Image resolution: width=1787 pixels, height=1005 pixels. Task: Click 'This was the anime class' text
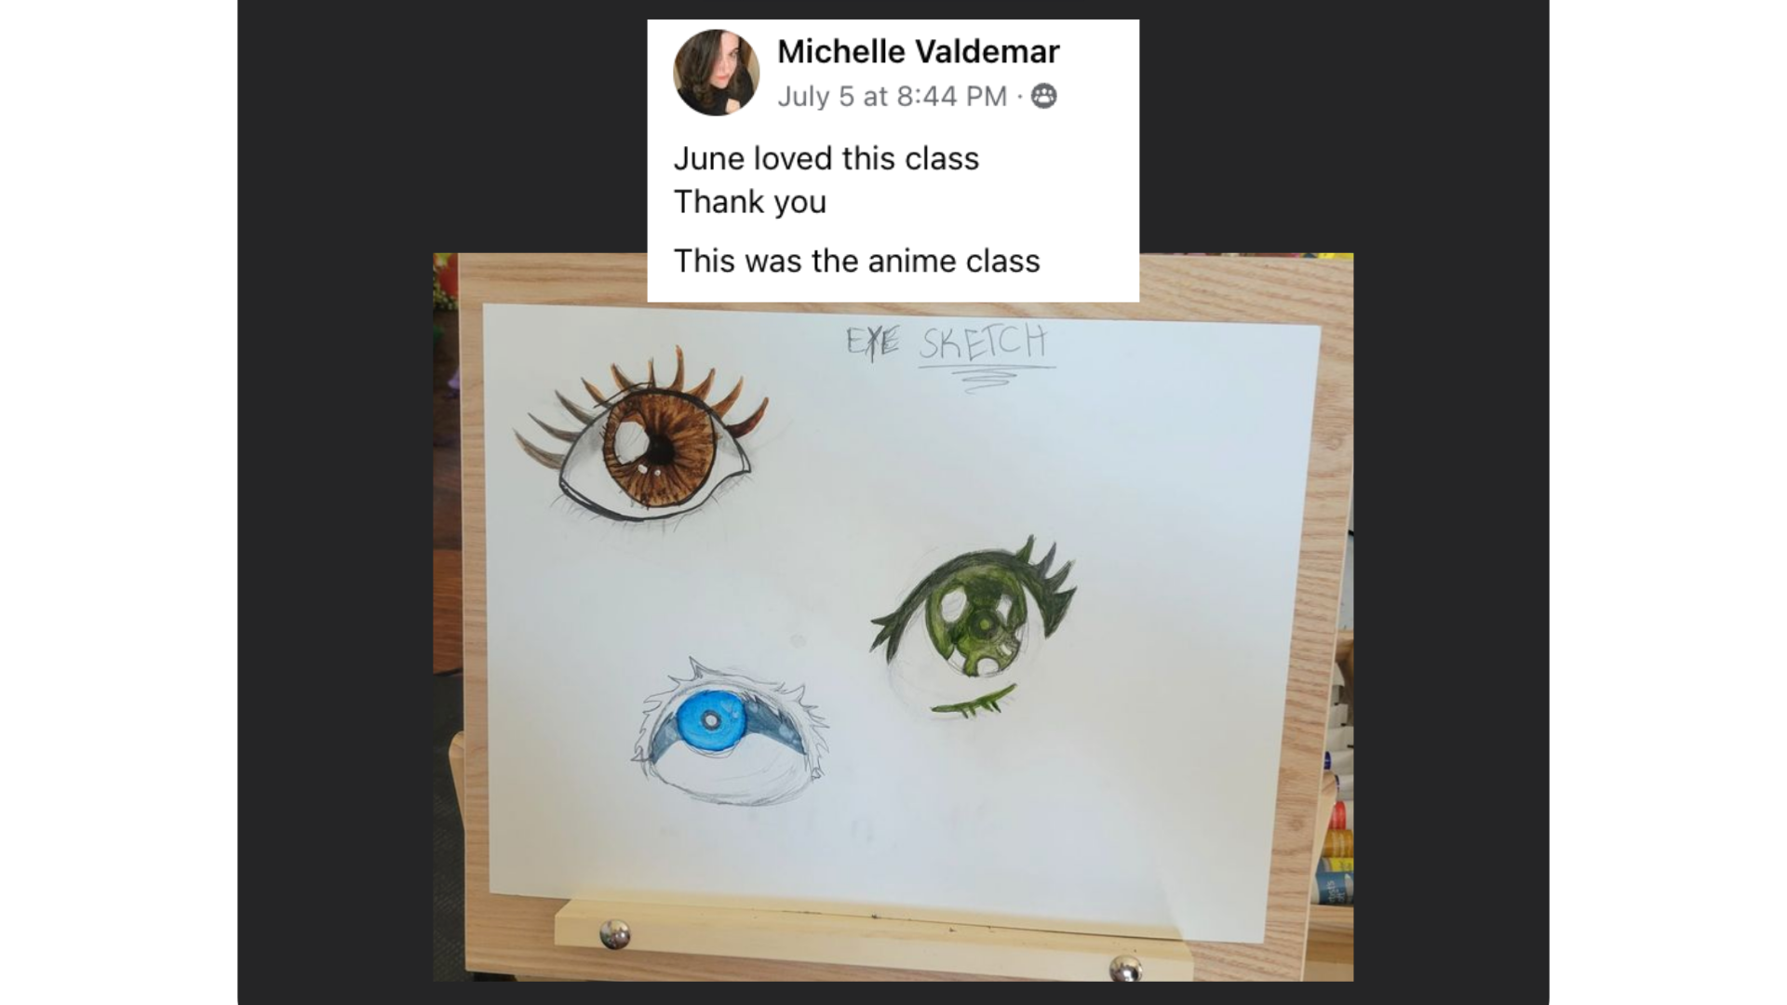856,261
